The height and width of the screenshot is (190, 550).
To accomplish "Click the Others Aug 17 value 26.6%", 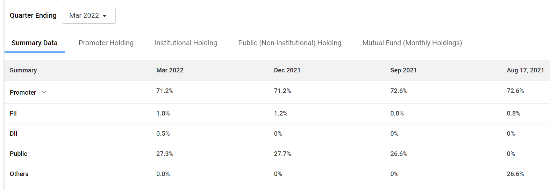I will pos(515,174).
